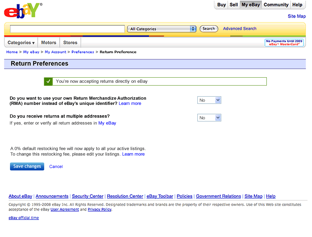Open the Buy tab
This screenshot has width=312, height=237.
[x=221, y=5]
